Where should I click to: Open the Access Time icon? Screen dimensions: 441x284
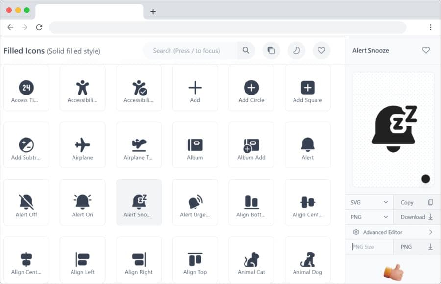click(26, 87)
